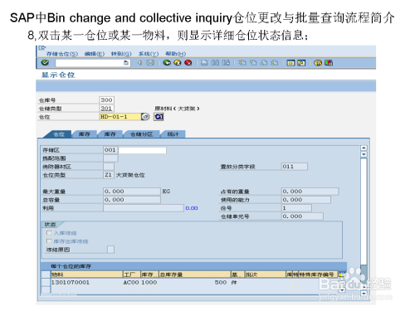Click the 最大重量 value field

pos(132,192)
